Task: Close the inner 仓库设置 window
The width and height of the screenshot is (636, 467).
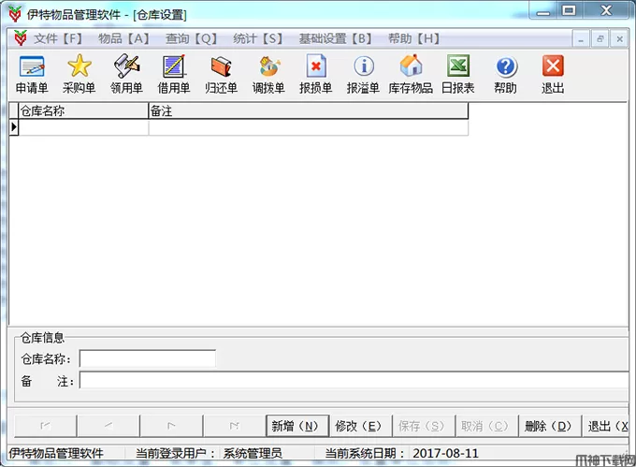Action: coord(619,39)
